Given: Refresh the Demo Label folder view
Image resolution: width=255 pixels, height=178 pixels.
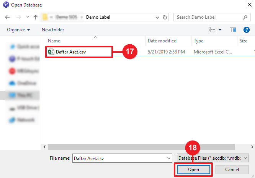Looking at the screenshot, I should click(165, 18).
